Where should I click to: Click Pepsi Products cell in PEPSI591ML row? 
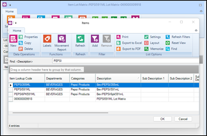click(83, 90)
